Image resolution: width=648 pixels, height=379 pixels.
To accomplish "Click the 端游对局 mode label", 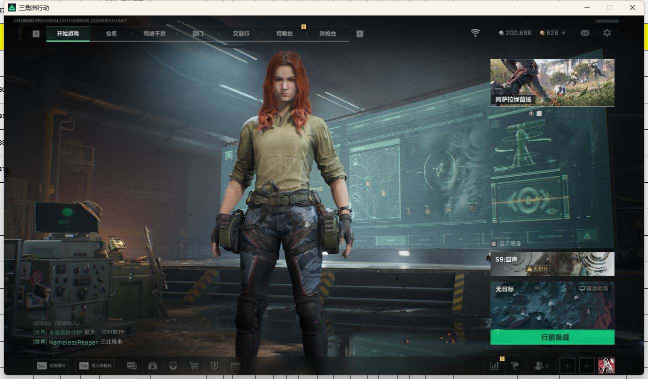I will tap(594, 289).
